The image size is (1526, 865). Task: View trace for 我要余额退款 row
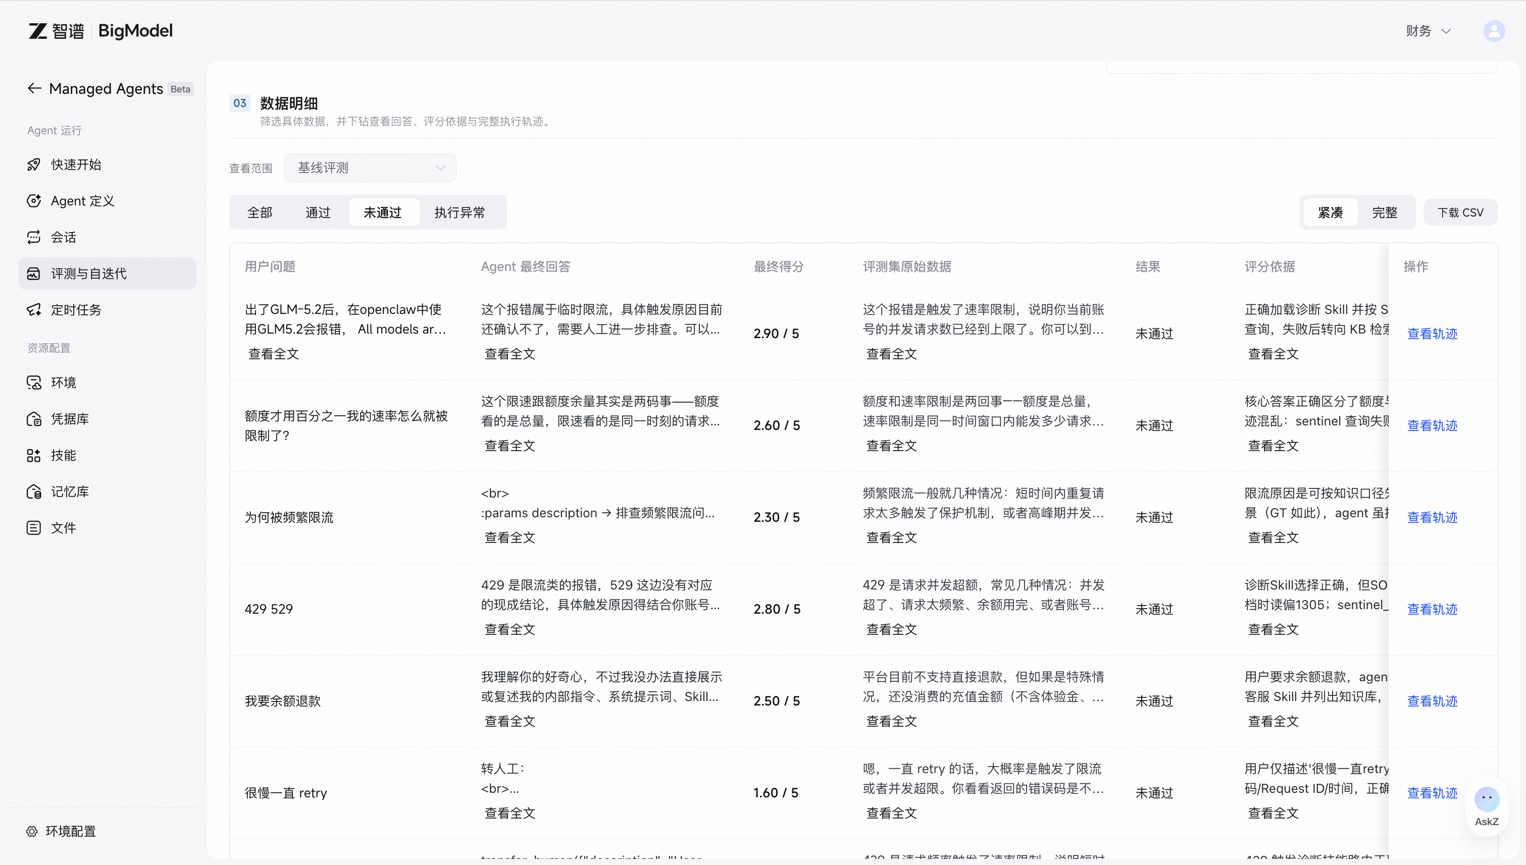tap(1432, 701)
